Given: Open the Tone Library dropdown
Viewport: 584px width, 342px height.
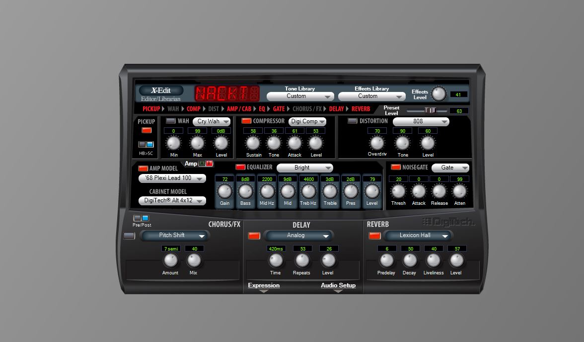Looking at the screenshot, I should tap(300, 96).
